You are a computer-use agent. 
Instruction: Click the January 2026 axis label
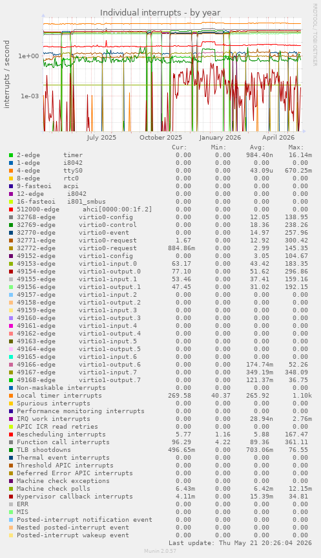click(220, 138)
